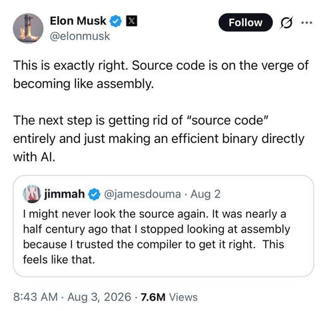
Task: Open the Grok slashed-circle icon beside Follow
Action: (x=286, y=23)
